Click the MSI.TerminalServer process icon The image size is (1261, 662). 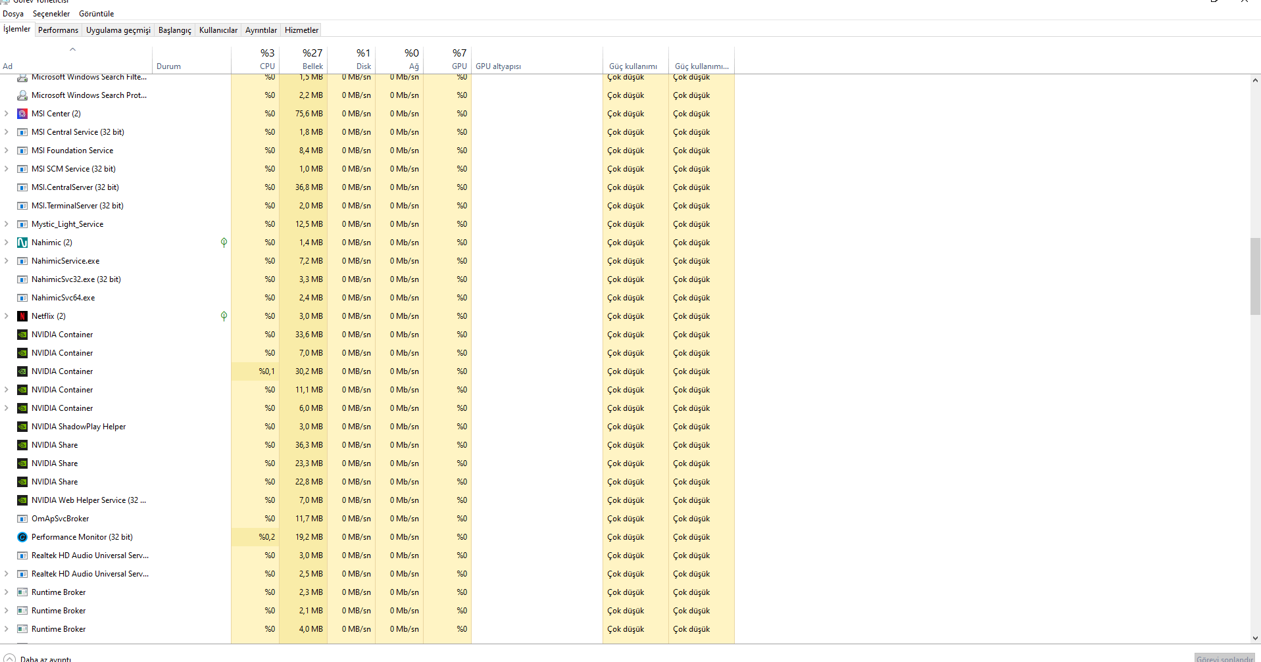(x=22, y=206)
